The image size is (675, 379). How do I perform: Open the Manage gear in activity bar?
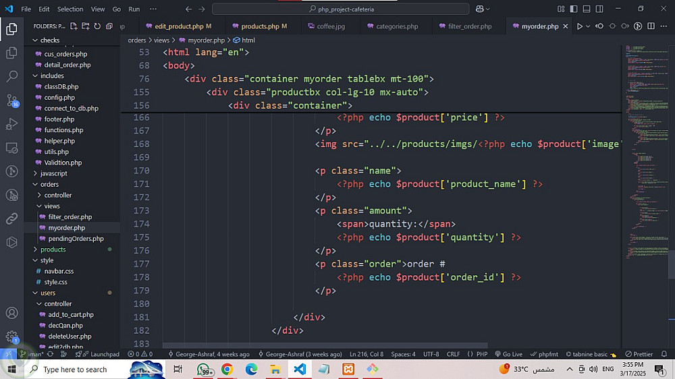pyautogui.click(x=11, y=337)
